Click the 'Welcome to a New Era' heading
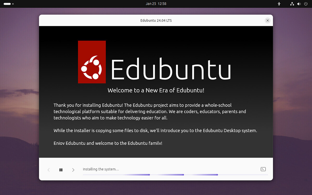The height and width of the screenshot is (195, 312). point(156,90)
